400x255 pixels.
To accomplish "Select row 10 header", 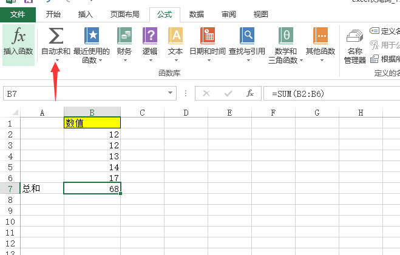I will point(10,222).
